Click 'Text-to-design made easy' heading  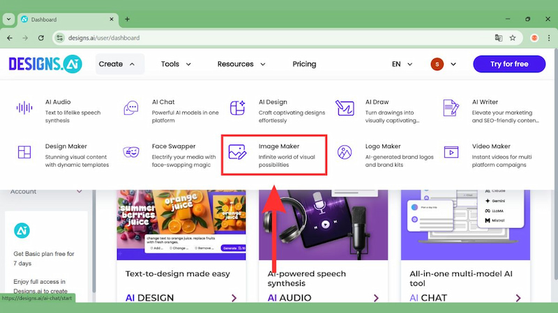tap(178, 273)
